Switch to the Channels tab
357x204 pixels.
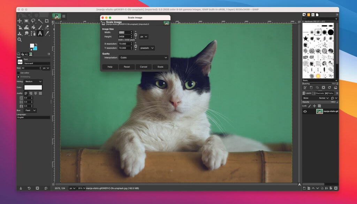point(318,93)
